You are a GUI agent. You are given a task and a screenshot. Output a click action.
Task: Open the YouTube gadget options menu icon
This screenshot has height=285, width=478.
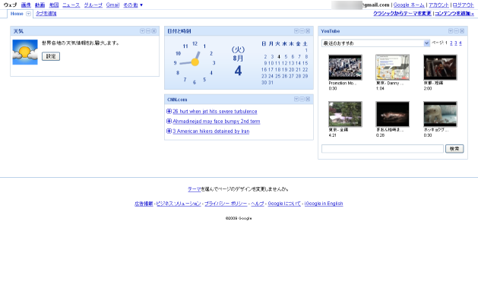click(451, 31)
